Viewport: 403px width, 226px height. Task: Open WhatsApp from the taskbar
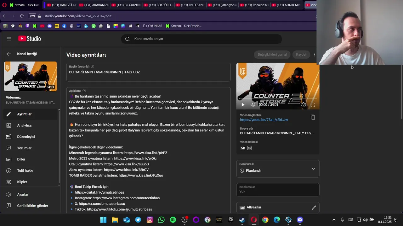click(161, 220)
